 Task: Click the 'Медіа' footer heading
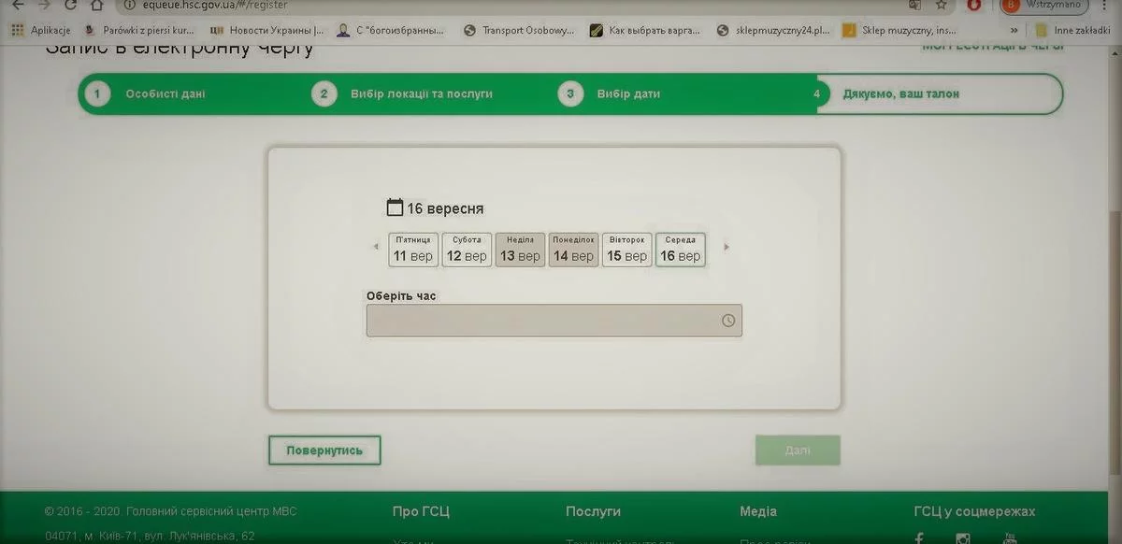pos(757,511)
